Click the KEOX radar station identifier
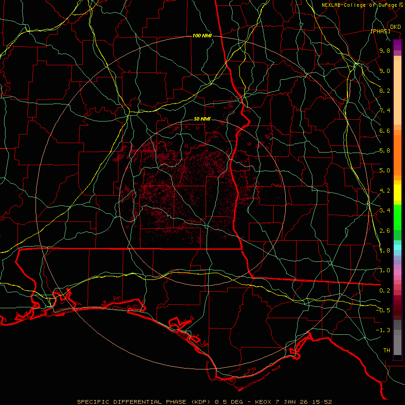405x405 pixels. tap(263, 402)
